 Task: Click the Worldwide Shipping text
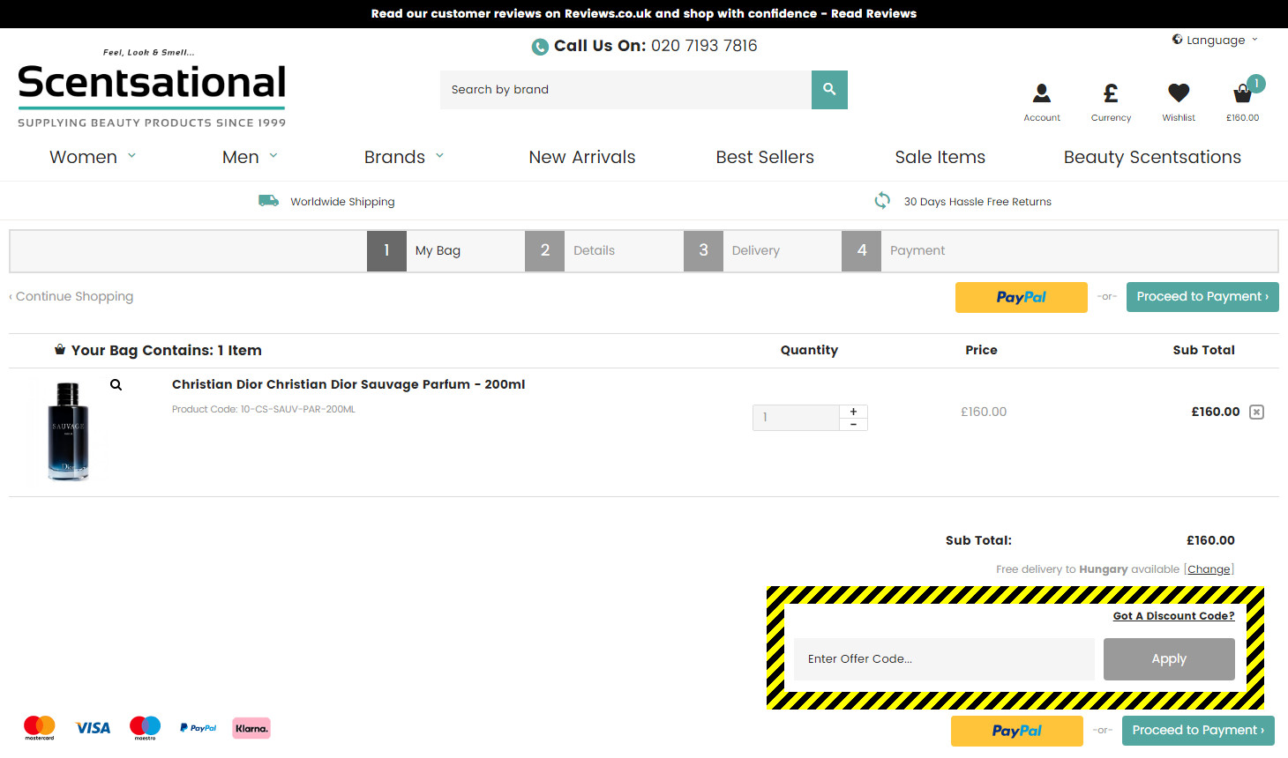click(342, 202)
